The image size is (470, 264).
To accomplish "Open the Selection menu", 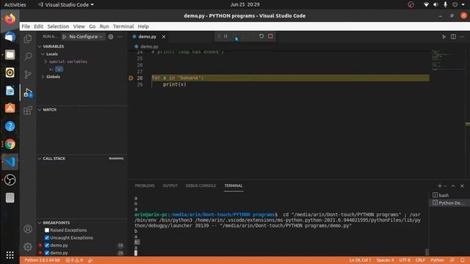I will click(58, 26).
